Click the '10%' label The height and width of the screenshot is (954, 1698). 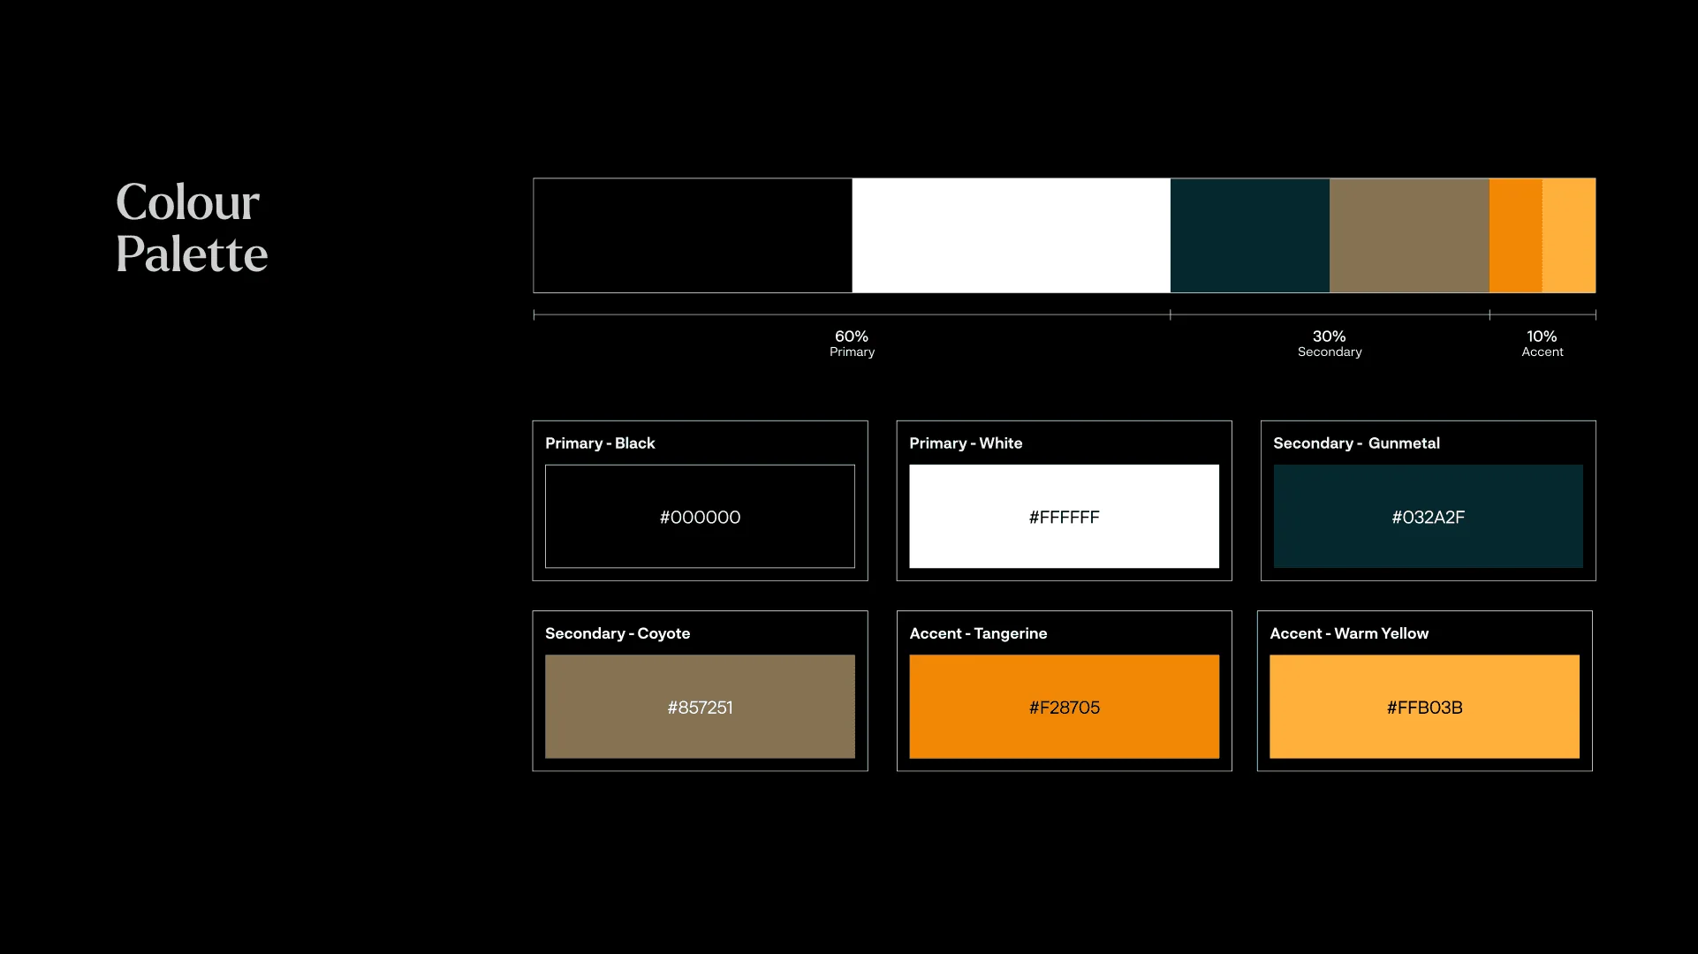click(1543, 337)
